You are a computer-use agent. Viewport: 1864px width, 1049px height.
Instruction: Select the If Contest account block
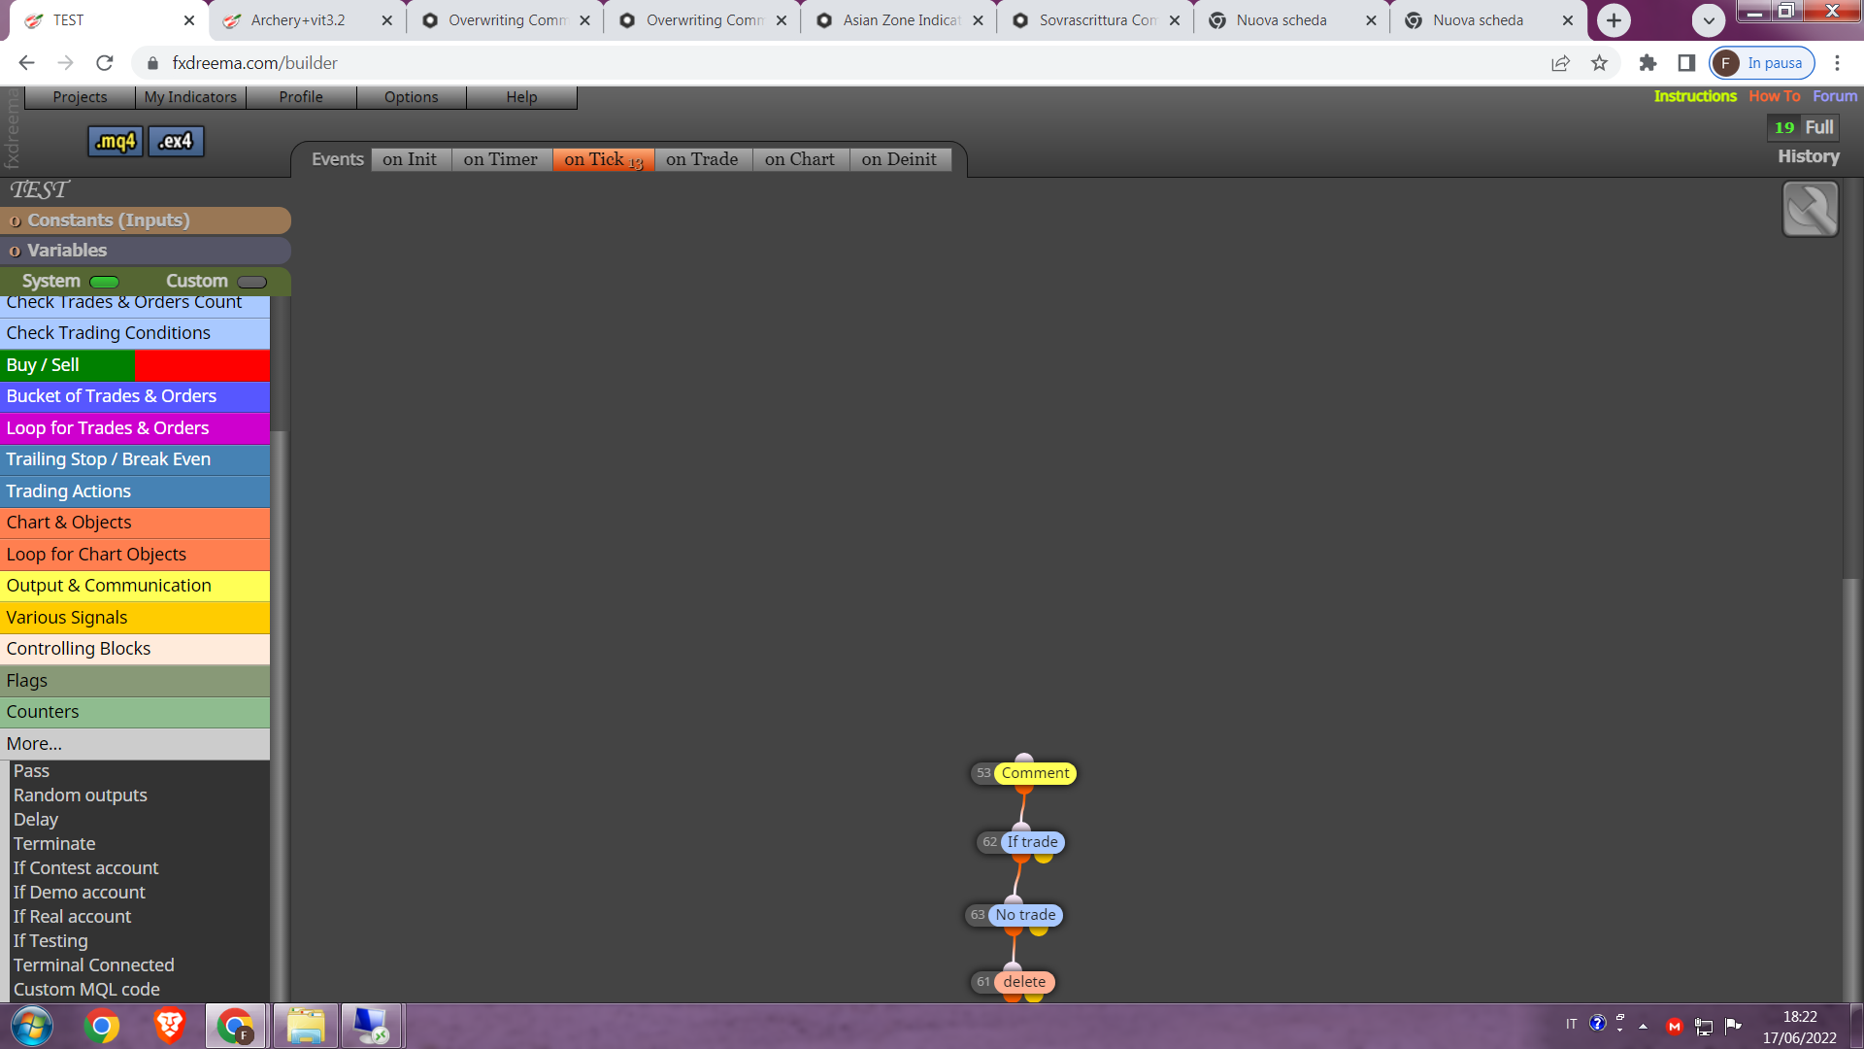(x=85, y=868)
